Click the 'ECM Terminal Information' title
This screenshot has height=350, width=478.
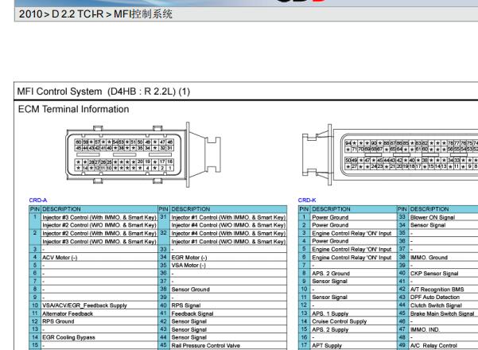coord(73,109)
